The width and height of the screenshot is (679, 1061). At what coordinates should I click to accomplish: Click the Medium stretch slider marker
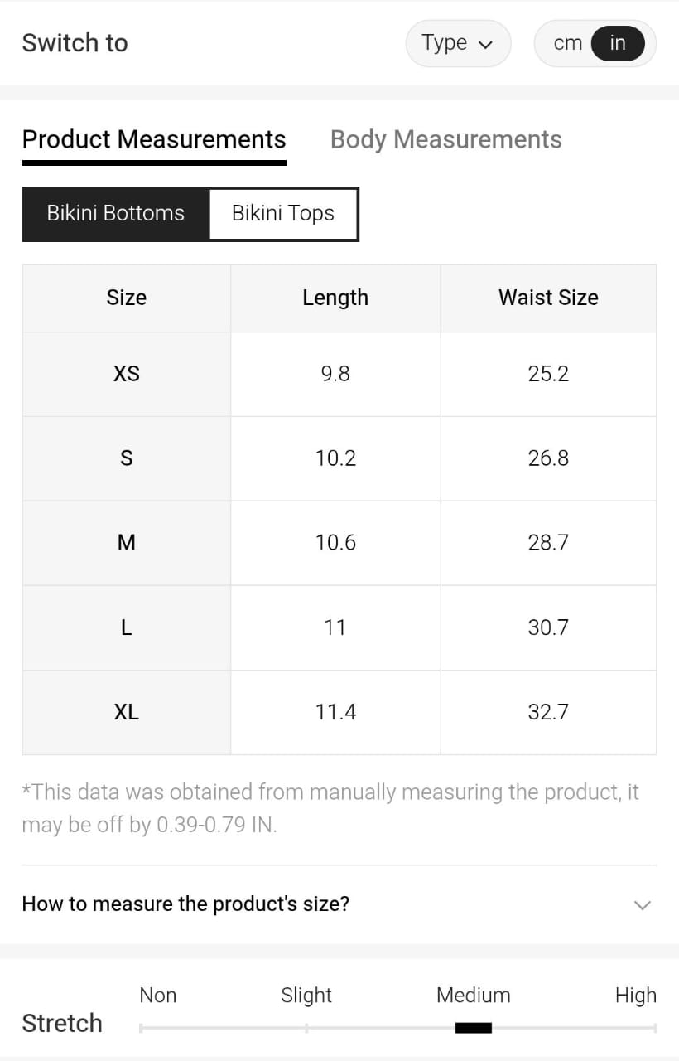click(473, 1028)
